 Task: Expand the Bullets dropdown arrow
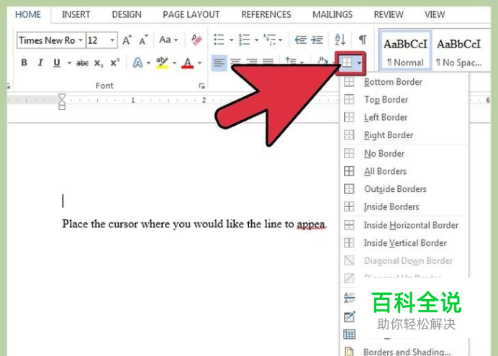[231, 40]
